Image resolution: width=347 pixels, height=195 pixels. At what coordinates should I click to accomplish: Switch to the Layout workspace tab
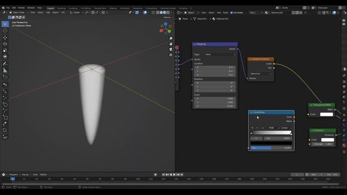tap(50, 8)
